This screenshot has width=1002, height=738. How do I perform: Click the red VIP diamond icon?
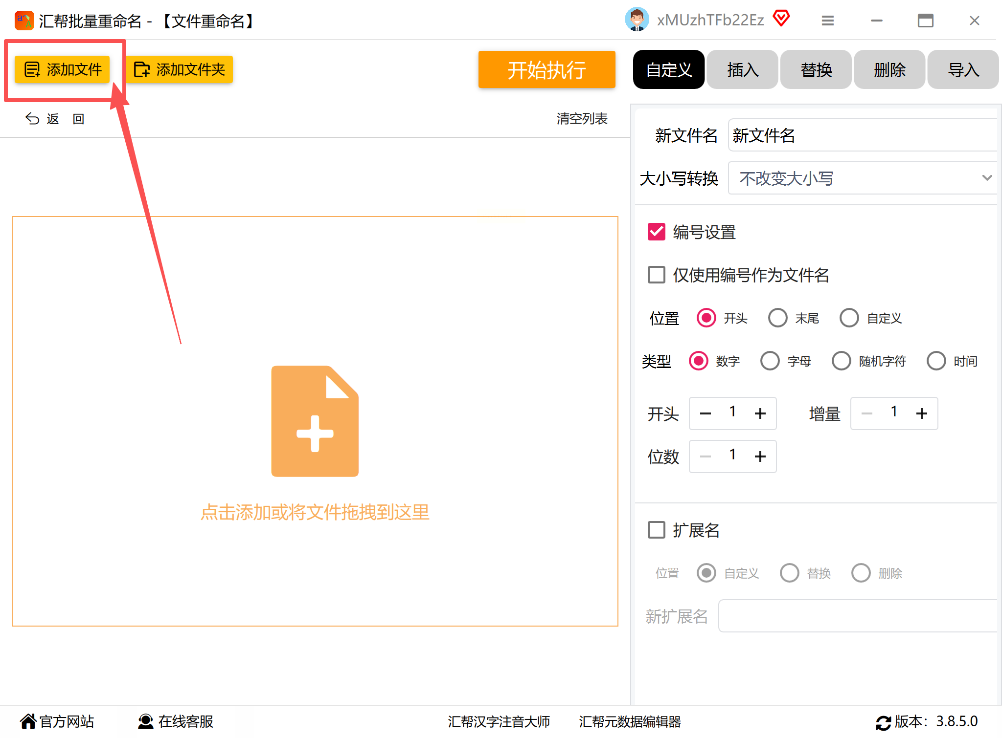(781, 19)
